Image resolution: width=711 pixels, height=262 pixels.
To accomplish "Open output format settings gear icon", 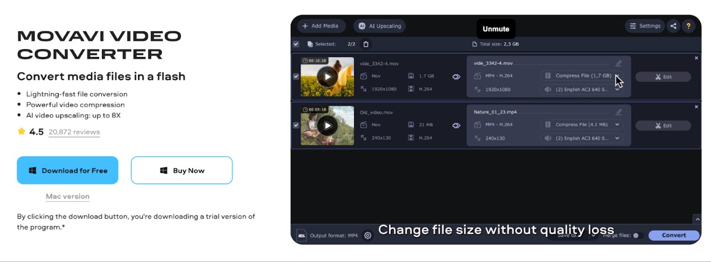I will (368, 236).
